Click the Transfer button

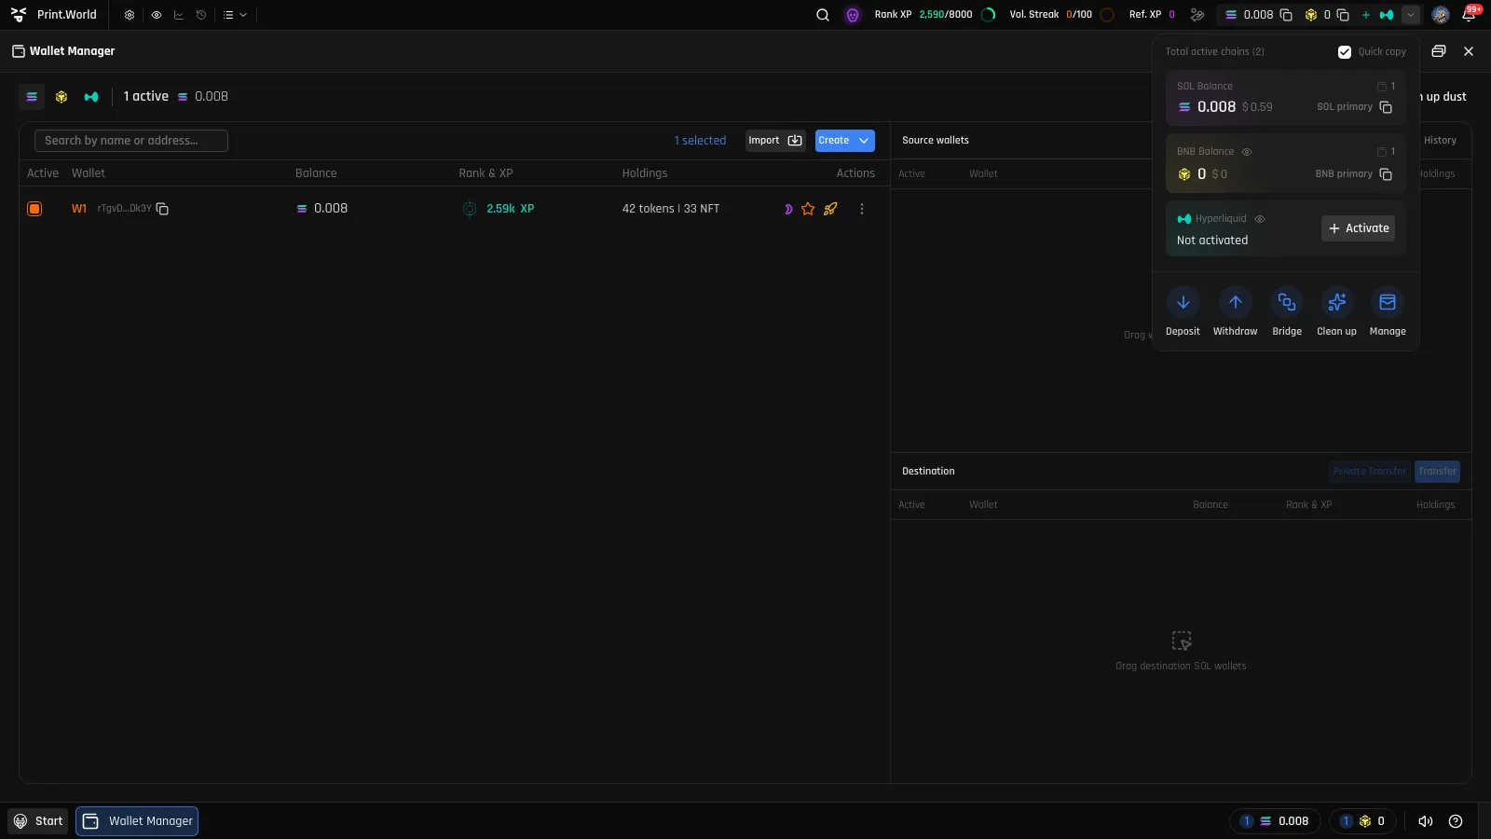click(1437, 472)
